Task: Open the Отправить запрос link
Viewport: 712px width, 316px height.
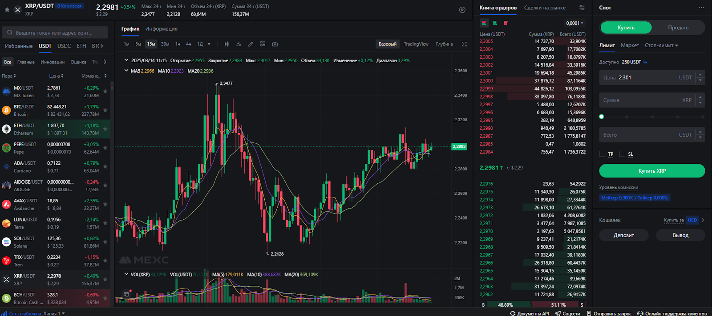Action: (x=609, y=313)
